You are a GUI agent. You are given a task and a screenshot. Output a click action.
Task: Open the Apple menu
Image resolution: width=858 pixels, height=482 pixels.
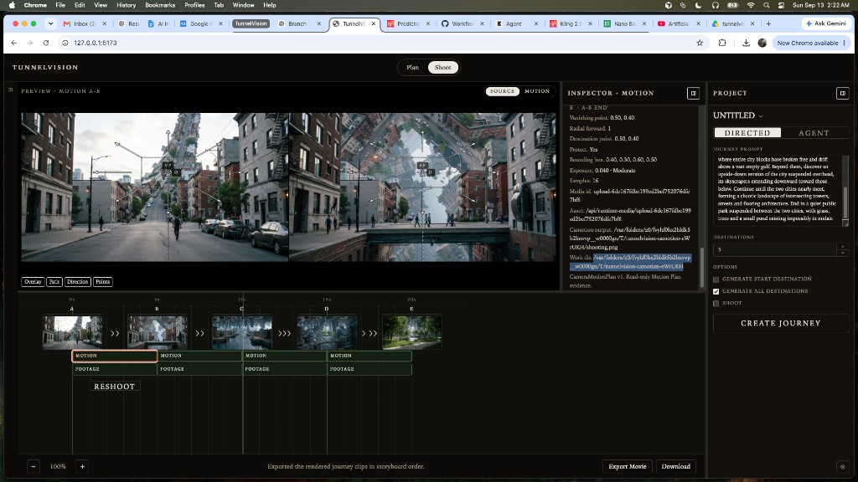click(x=12, y=5)
